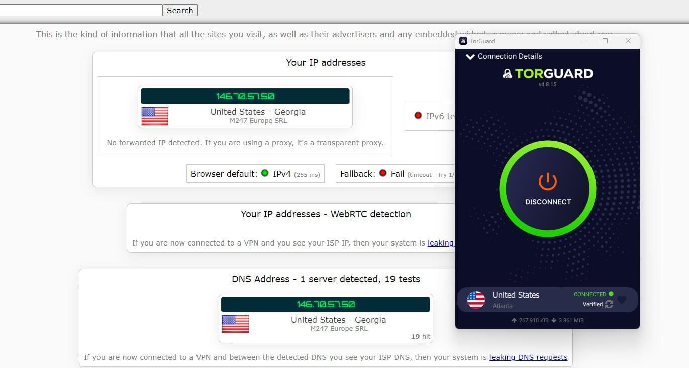This screenshot has width=689, height=368.
Task: Click United States - Georgia under Your IP addresses
Action: pos(258,112)
